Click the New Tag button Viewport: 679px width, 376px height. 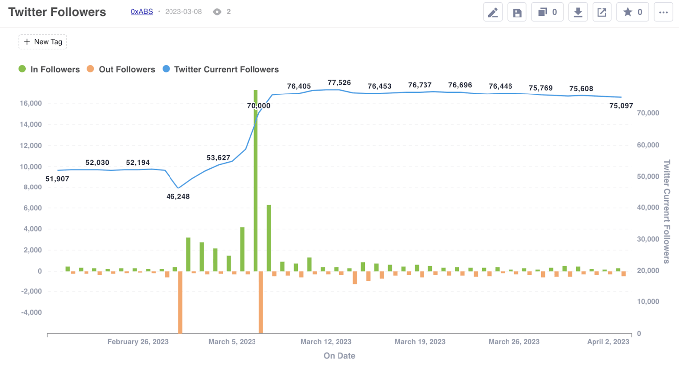[43, 42]
